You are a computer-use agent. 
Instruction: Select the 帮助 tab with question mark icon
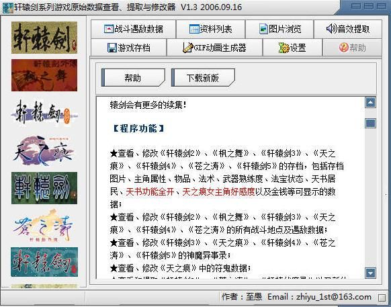click(352, 48)
